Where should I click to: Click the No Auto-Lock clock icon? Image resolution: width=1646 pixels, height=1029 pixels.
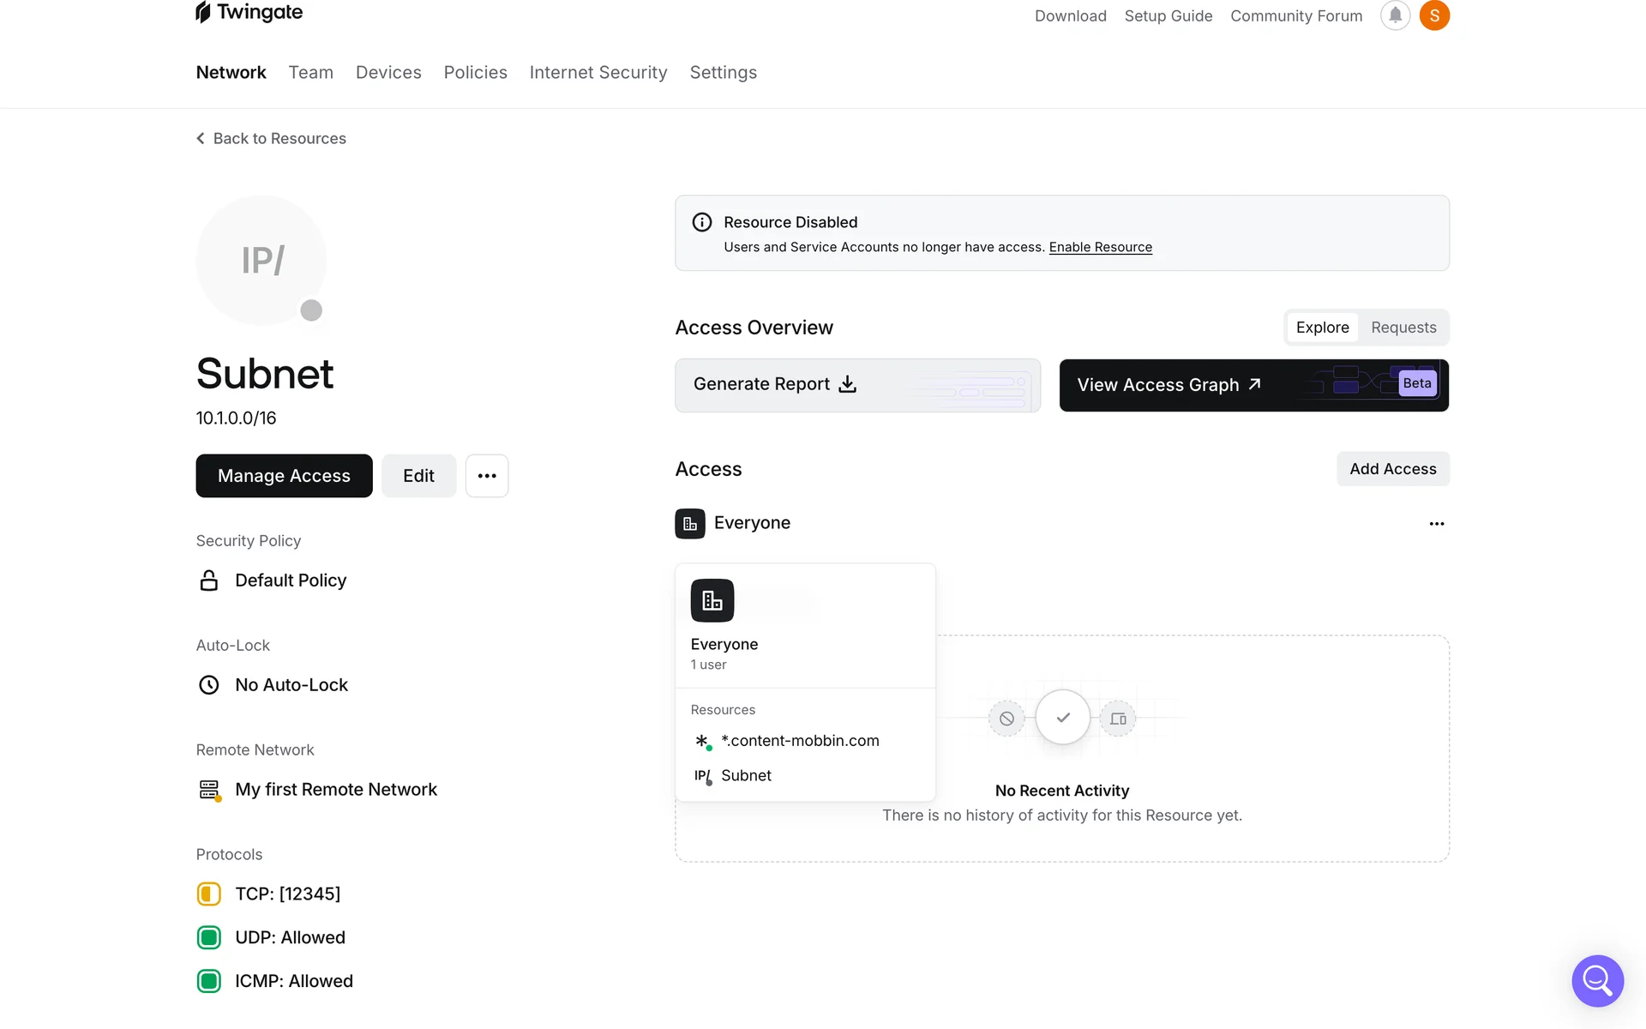point(208,685)
